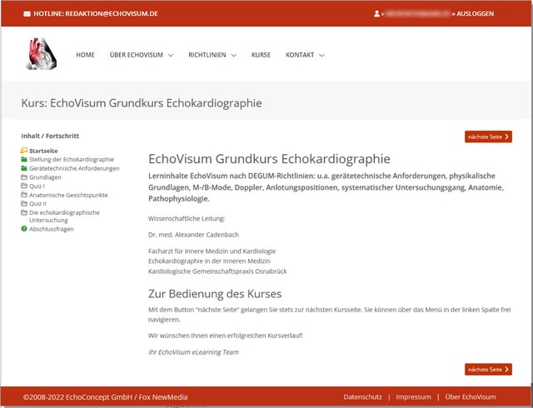This screenshot has width=533, height=408.
Task: Click the Kurs: EchoVisum Grundkurs page title
Action: point(142,102)
